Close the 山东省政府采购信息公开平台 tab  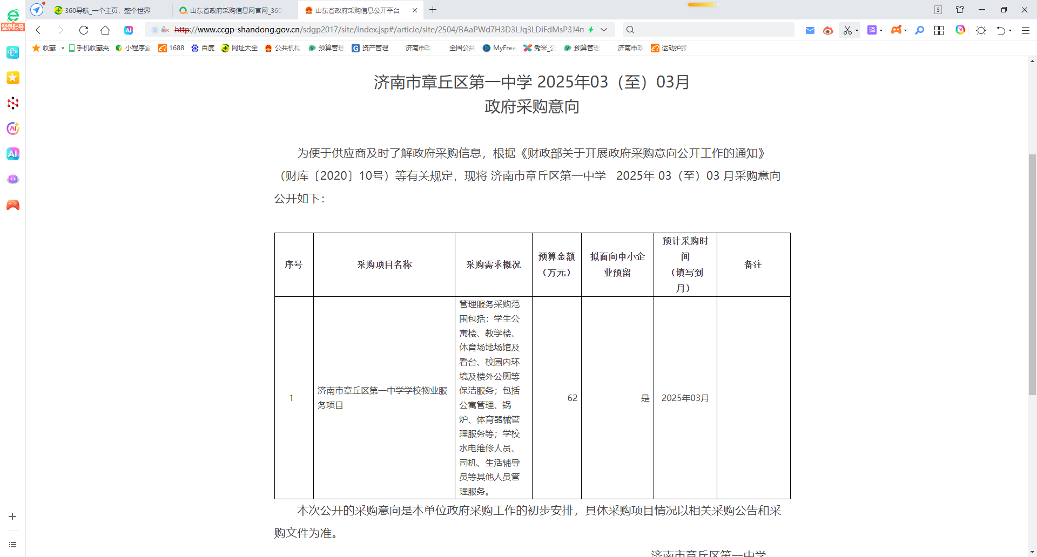[x=415, y=10]
